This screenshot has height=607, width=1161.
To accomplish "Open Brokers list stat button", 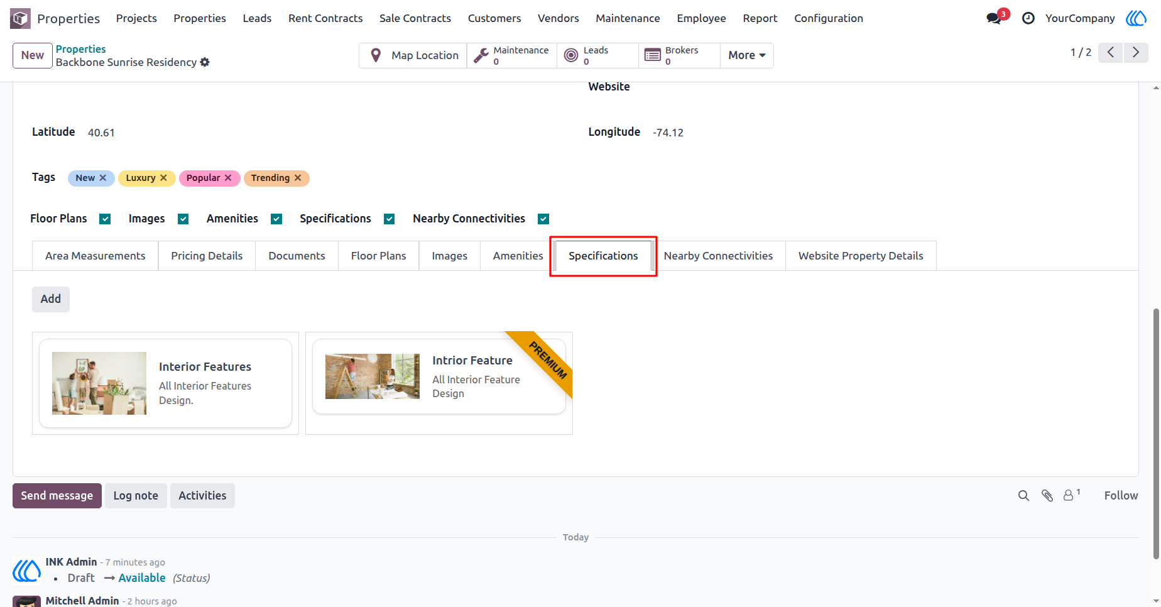I will [679, 55].
